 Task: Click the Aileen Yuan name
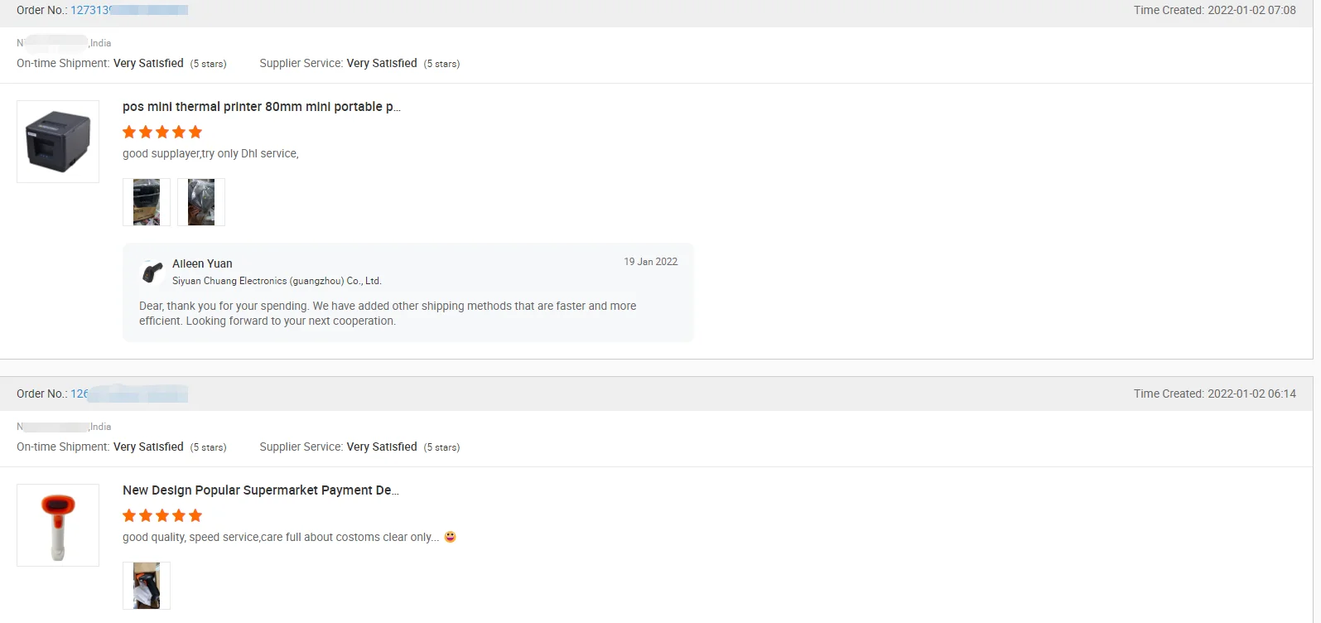point(202,263)
